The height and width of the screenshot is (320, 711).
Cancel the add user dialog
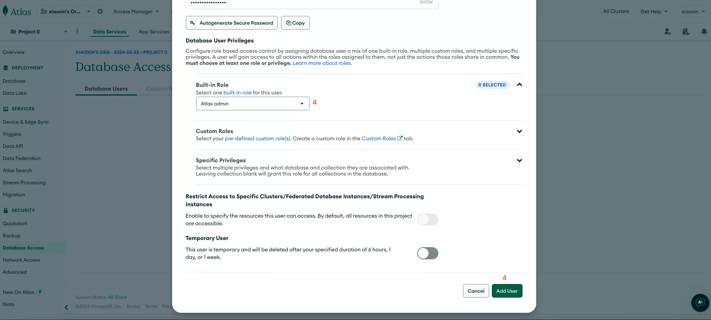tap(476, 291)
